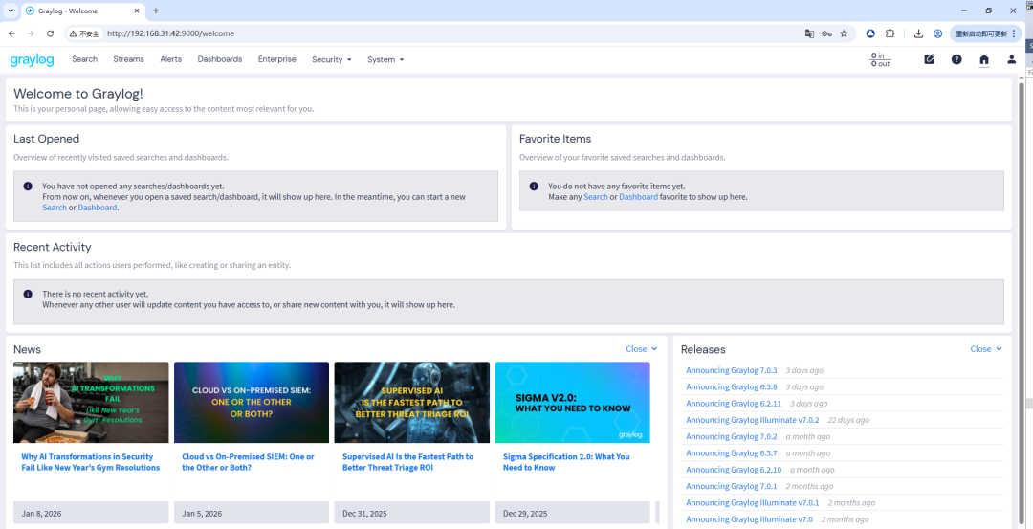Click the throughput in/out indicator
The width and height of the screenshot is (1033, 529).
click(880, 59)
